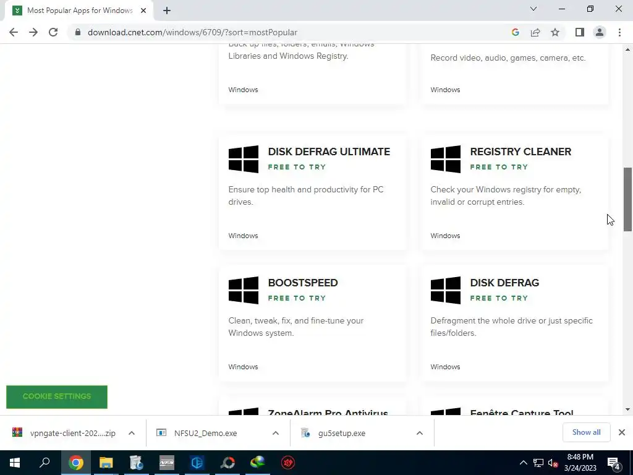
Task: Click 'Clean, tweak, fix, and fine-tune' description
Action: point(296,327)
